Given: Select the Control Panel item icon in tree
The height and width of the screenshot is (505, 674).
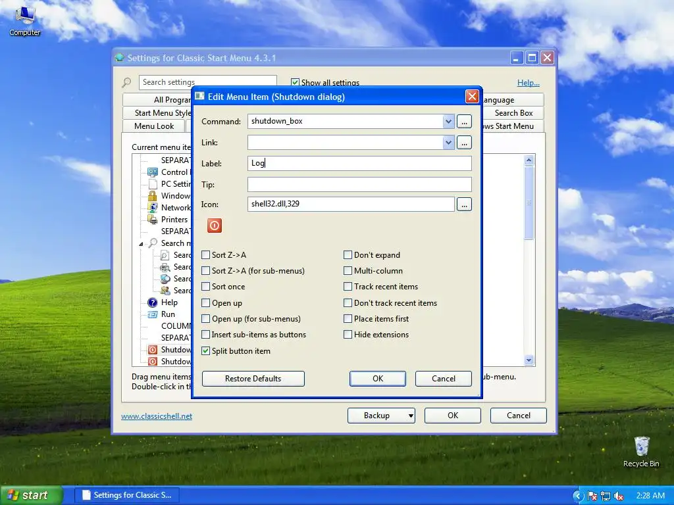Looking at the screenshot, I should [x=152, y=172].
